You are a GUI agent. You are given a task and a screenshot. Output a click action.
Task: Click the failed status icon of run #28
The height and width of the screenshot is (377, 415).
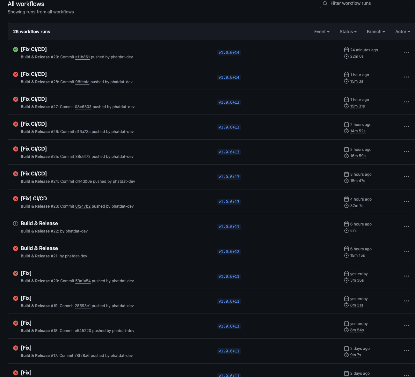16,74
